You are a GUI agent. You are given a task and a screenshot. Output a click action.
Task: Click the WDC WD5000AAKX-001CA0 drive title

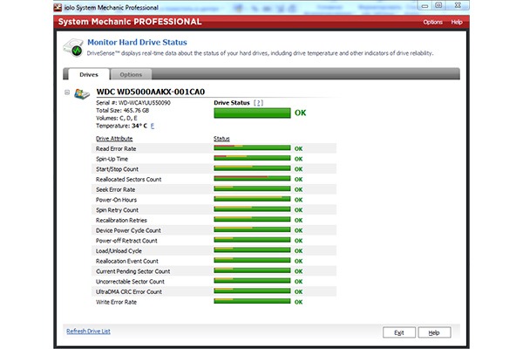tap(151, 92)
